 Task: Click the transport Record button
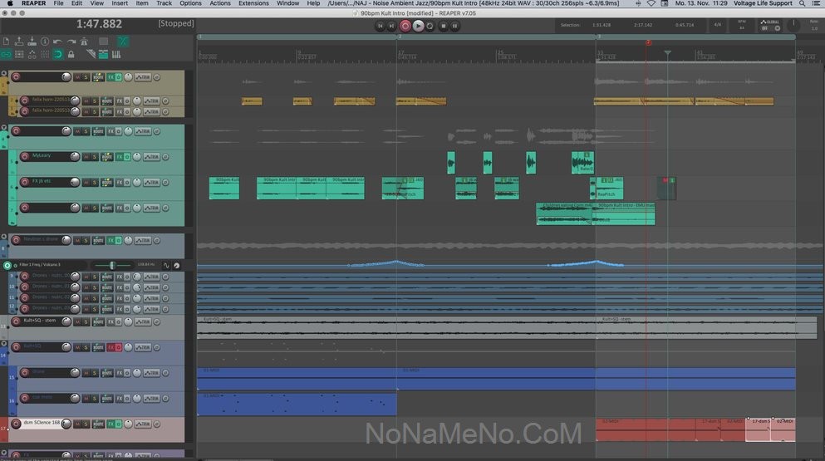(x=405, y=26)
